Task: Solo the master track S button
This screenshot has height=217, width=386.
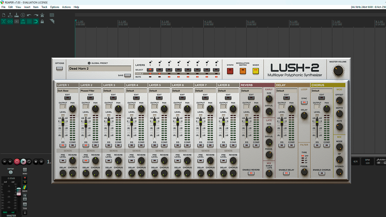Action: (x=25, y=182)
